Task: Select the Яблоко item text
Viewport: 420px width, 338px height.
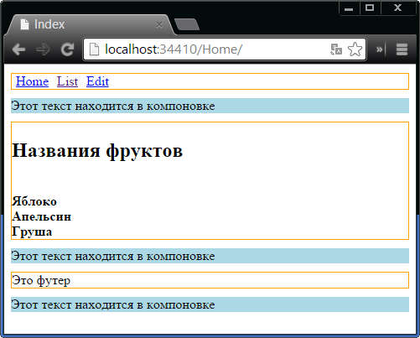Action: tap(34, 201)
